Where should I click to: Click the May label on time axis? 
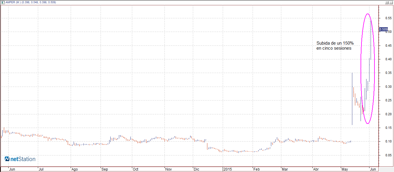pos(345,169)
